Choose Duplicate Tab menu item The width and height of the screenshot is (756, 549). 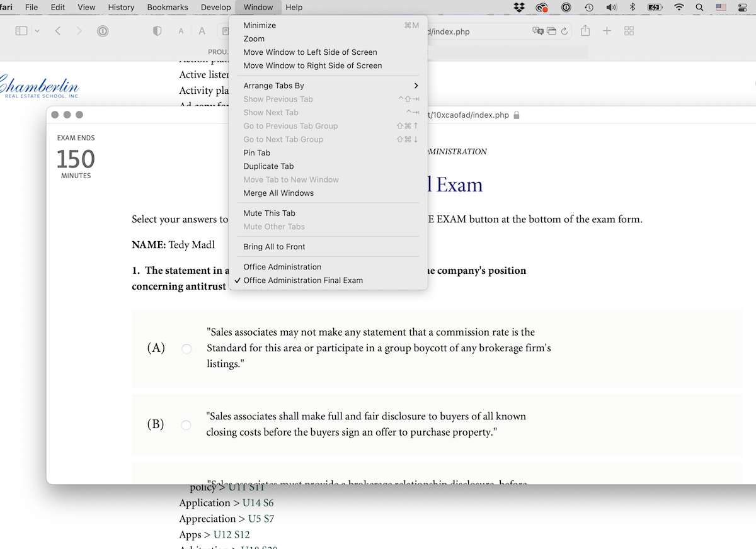point(328,166)
